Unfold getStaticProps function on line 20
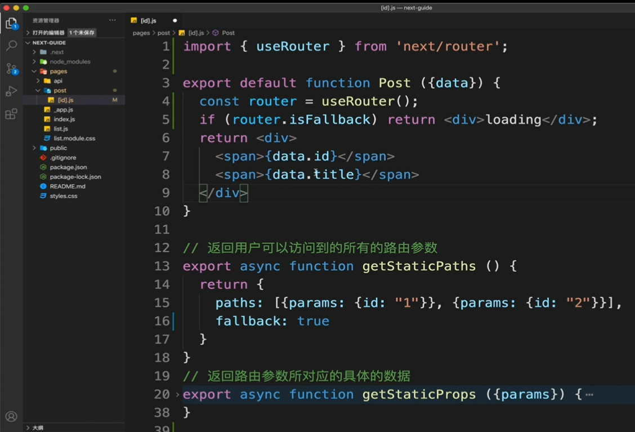The height and width of the screenshot is (432, 635). (x=177, y=394)
